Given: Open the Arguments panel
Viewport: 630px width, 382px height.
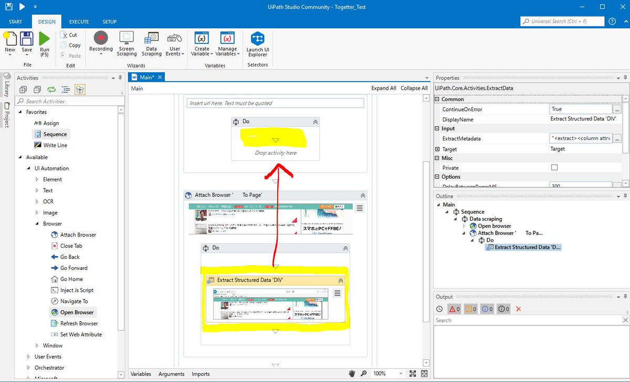Looking at the screenshot, I should (x=172, y=374).
